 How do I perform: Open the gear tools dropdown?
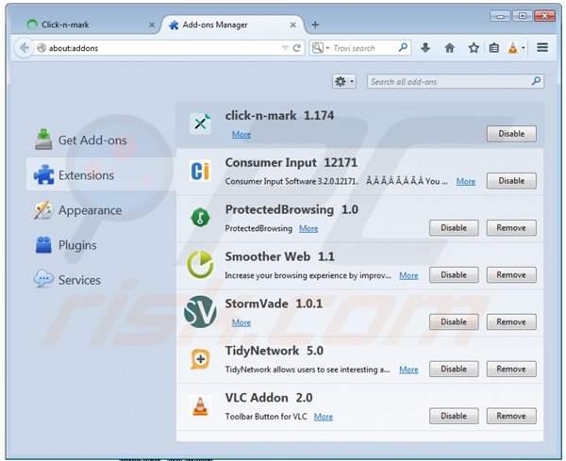tap(344, 81)
